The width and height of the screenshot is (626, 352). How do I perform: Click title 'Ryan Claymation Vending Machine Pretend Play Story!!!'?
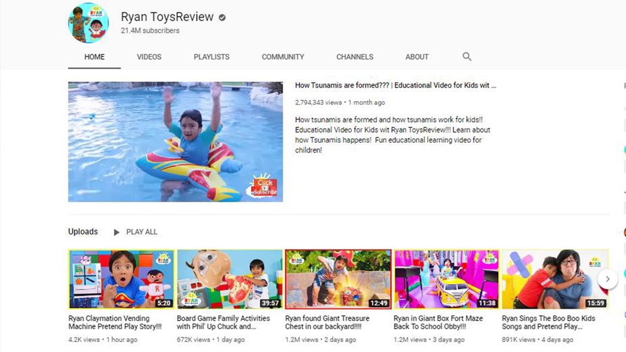click(115, 322)
